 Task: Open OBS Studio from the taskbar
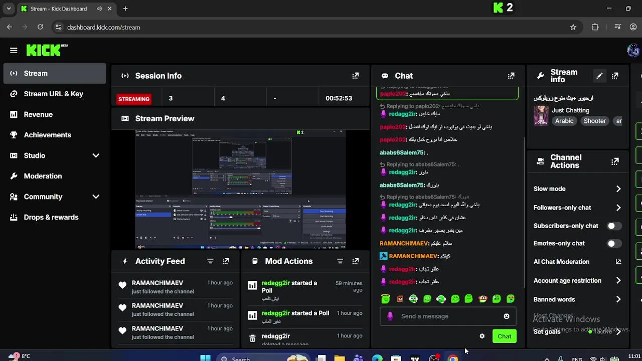pyautogui.click(x=434, y=358)
